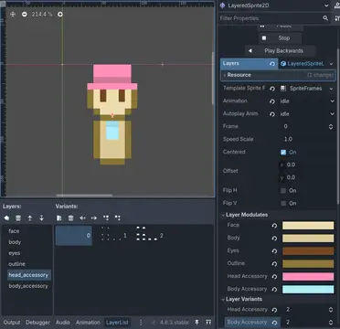Move variant right arrow
The width and height of the screenshot is (340, 329).
tap(94, 218)
